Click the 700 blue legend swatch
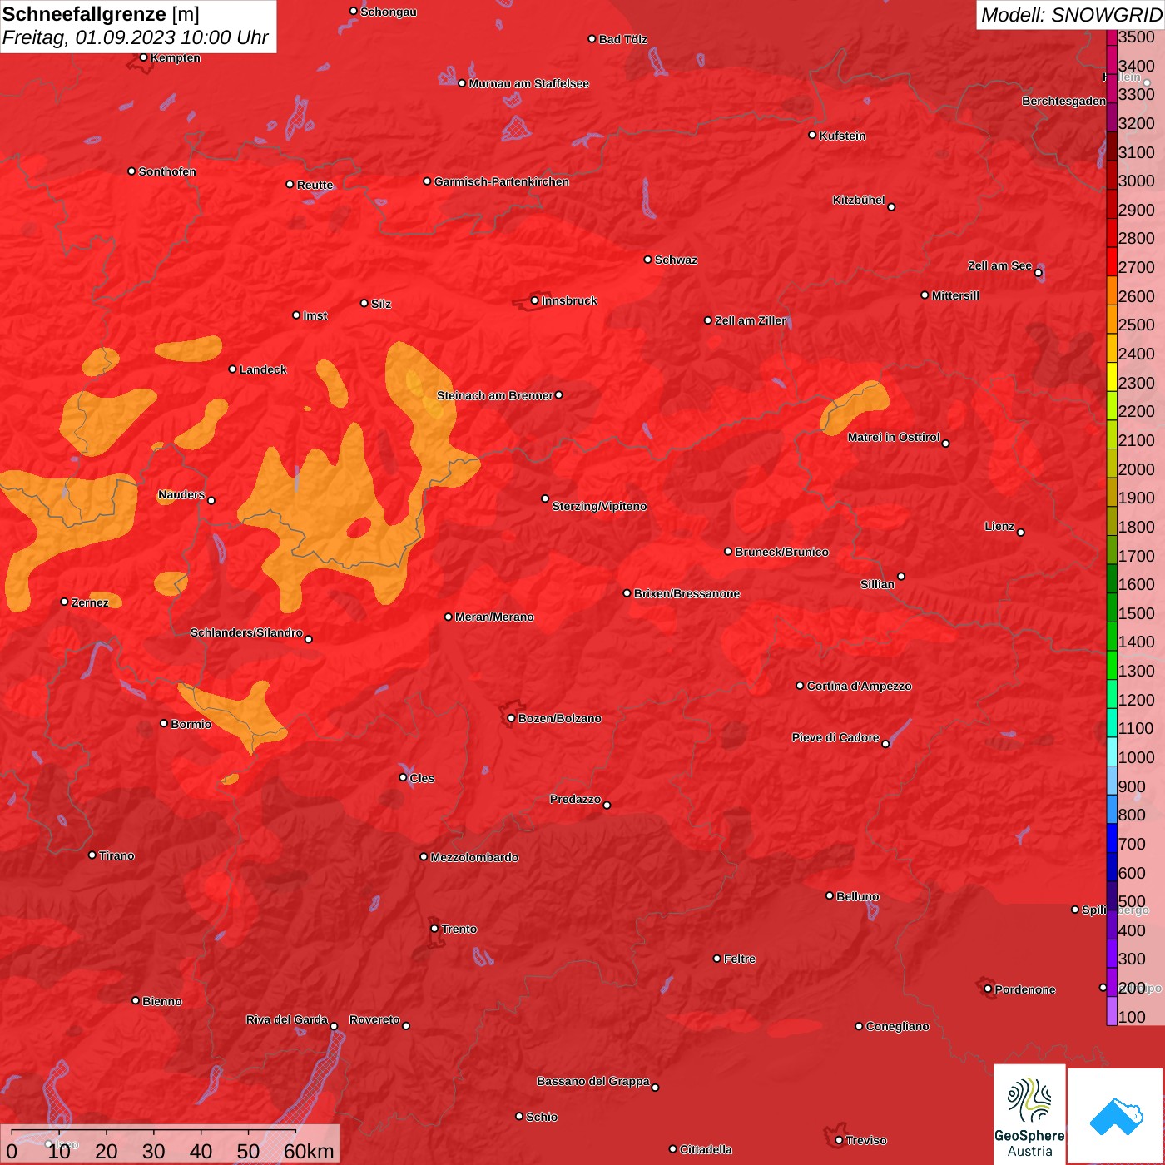The image size is (1165, 1165). coord(1112,837)
